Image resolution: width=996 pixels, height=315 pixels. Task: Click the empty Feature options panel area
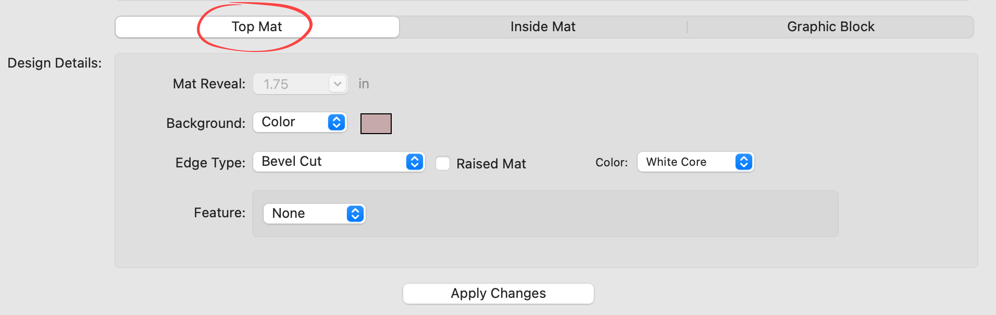coord(599,214)
